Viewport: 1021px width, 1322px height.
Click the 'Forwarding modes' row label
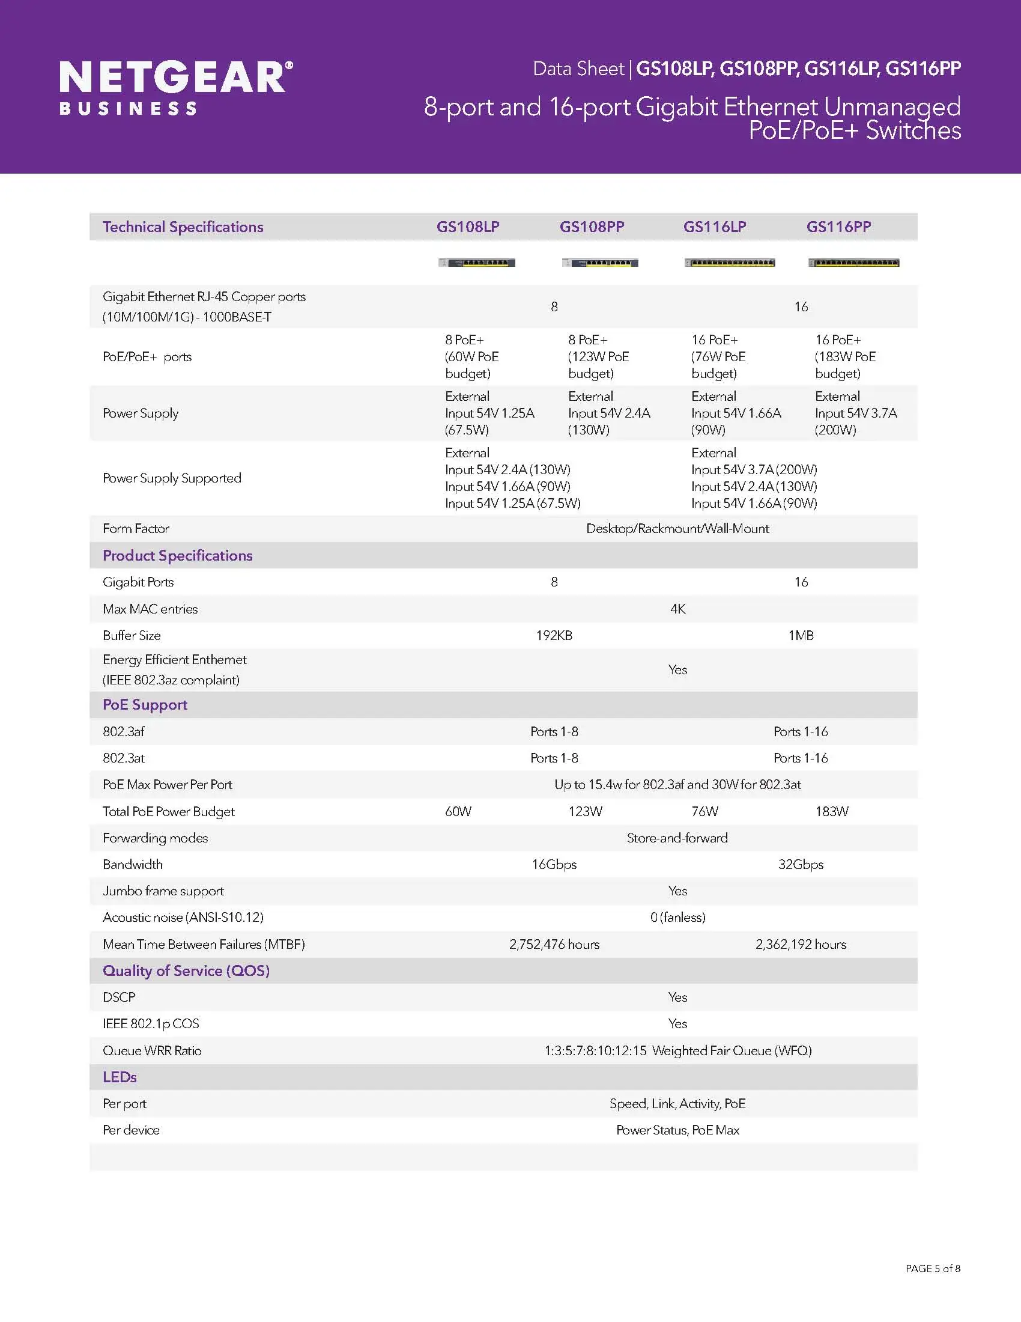tap(156, 838)
